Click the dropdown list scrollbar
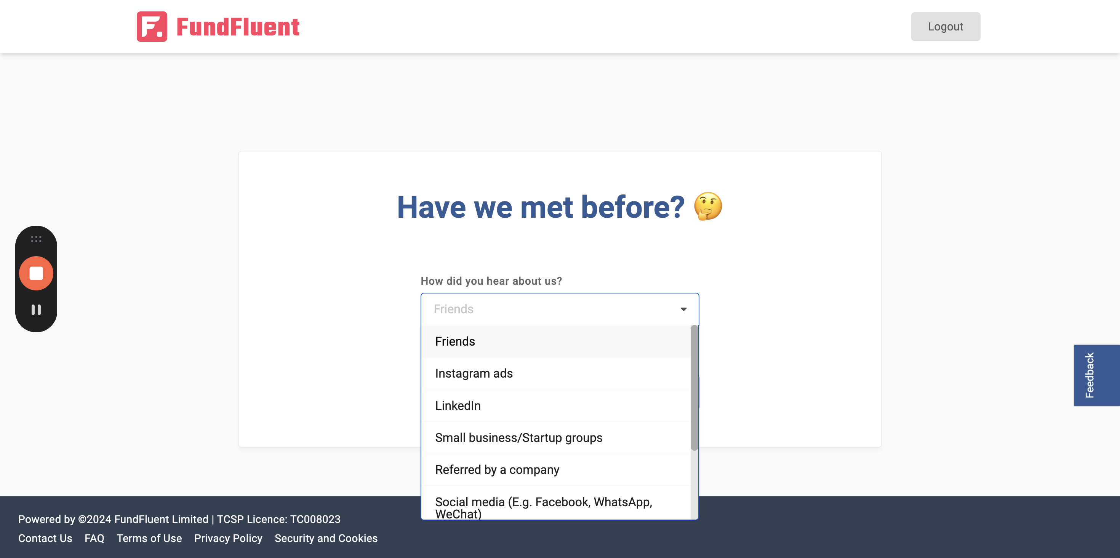This screenshot has width=1120, height=558. click(x=694, y=388)
